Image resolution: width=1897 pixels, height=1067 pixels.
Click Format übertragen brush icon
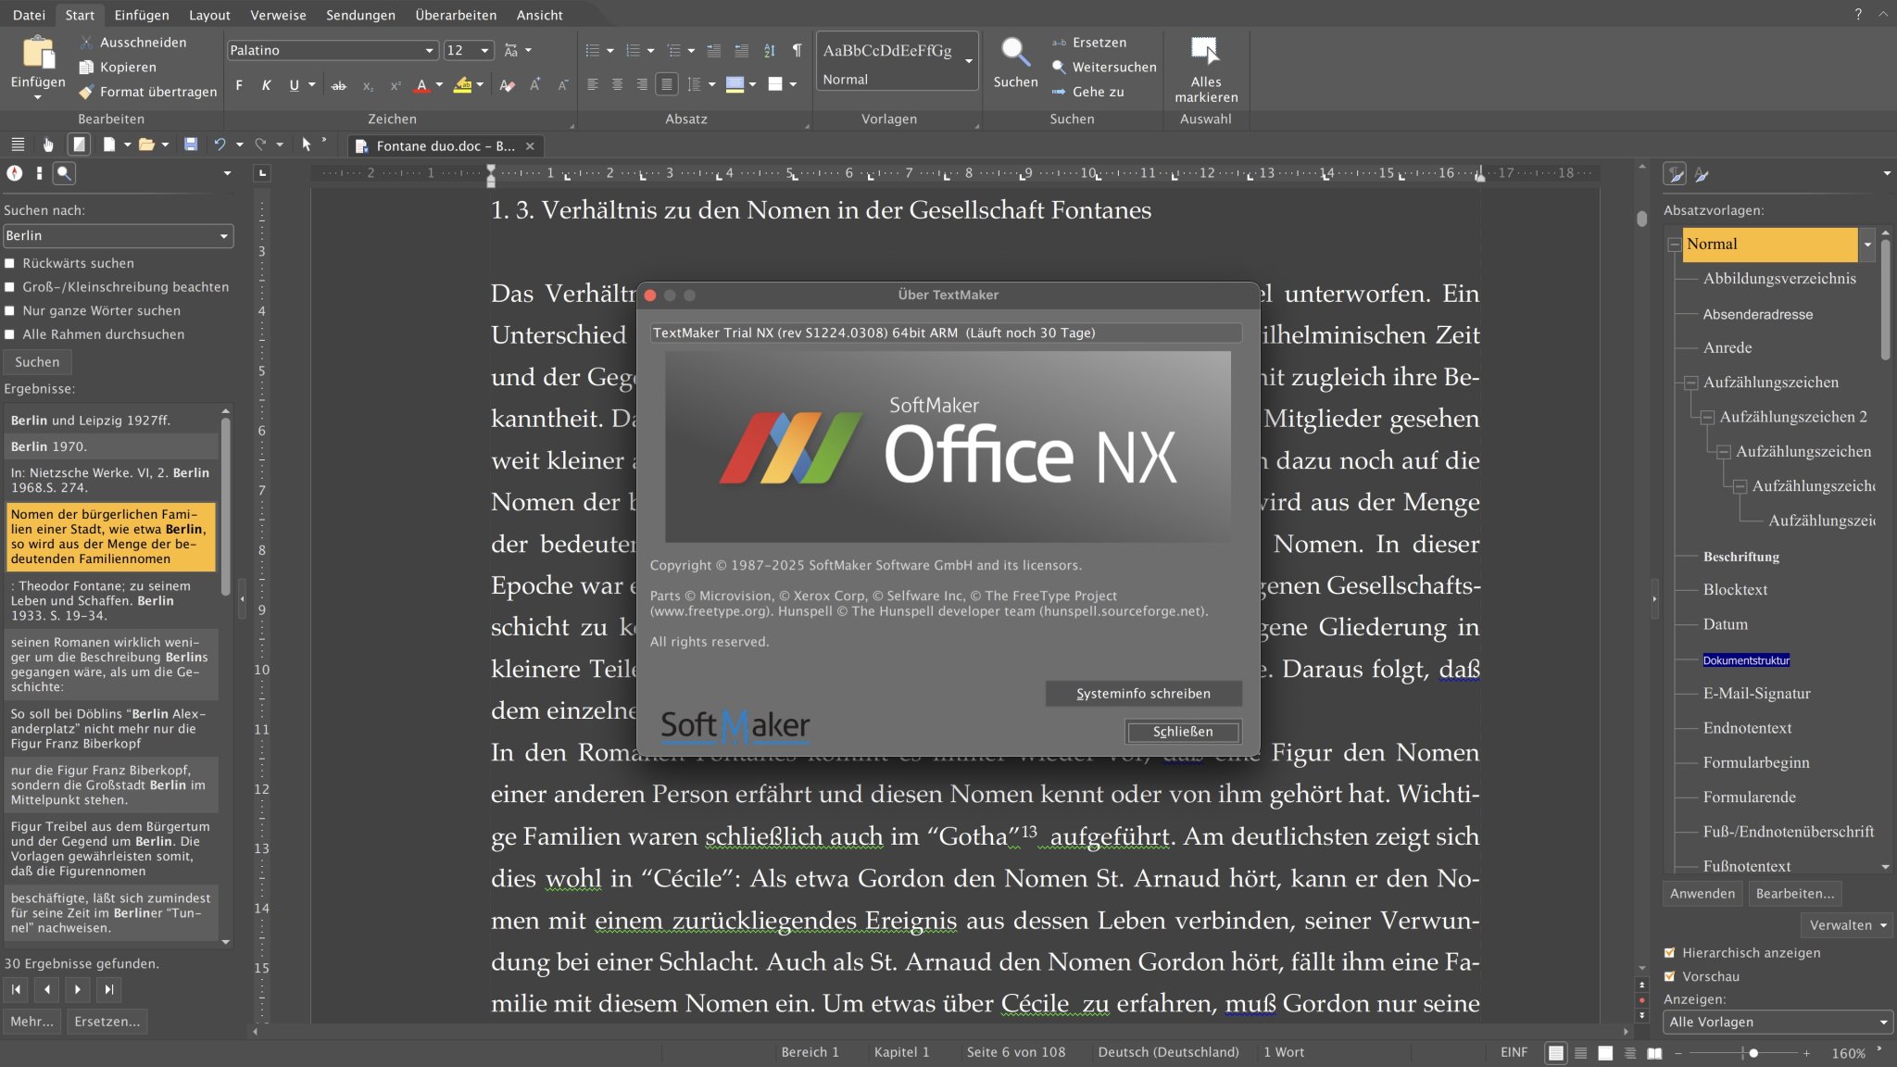(86, 92)
